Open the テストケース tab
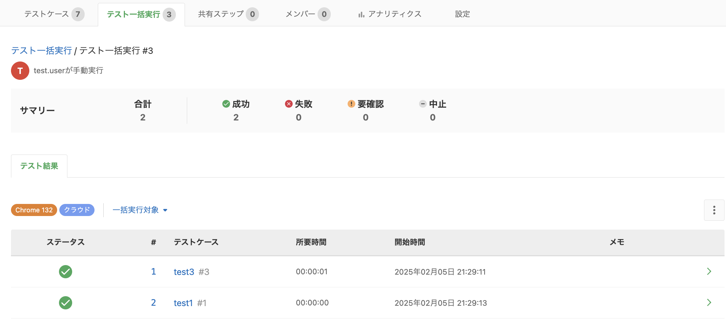Viewport: 726px width, 320px height. [x=54, y=14]
